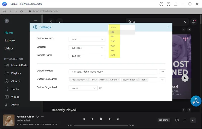Select MP3 format option in list
The image size is (202, 129).
coord(121,32)
